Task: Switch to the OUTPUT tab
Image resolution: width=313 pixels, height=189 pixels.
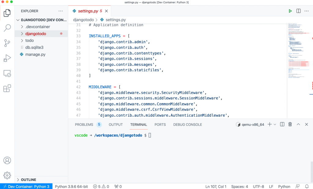Action: tap(116, 125)
